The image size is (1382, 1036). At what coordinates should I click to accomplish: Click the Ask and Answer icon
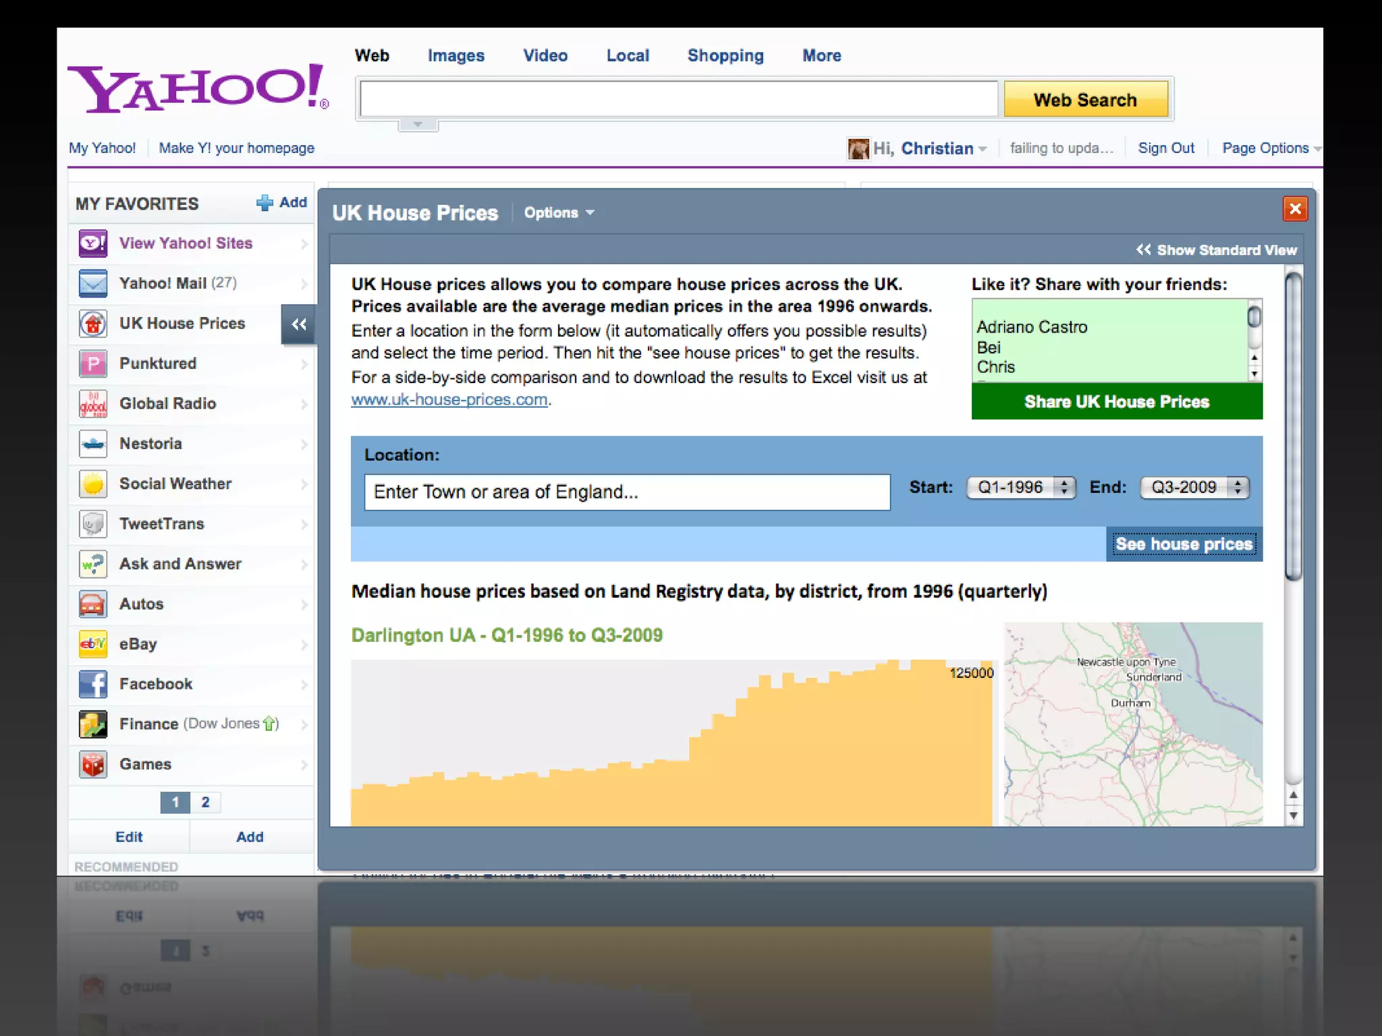[x=93, y=564]
